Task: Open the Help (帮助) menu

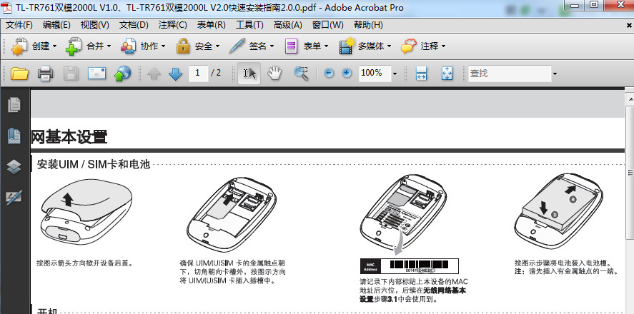Action: click(x=368, y=25)
